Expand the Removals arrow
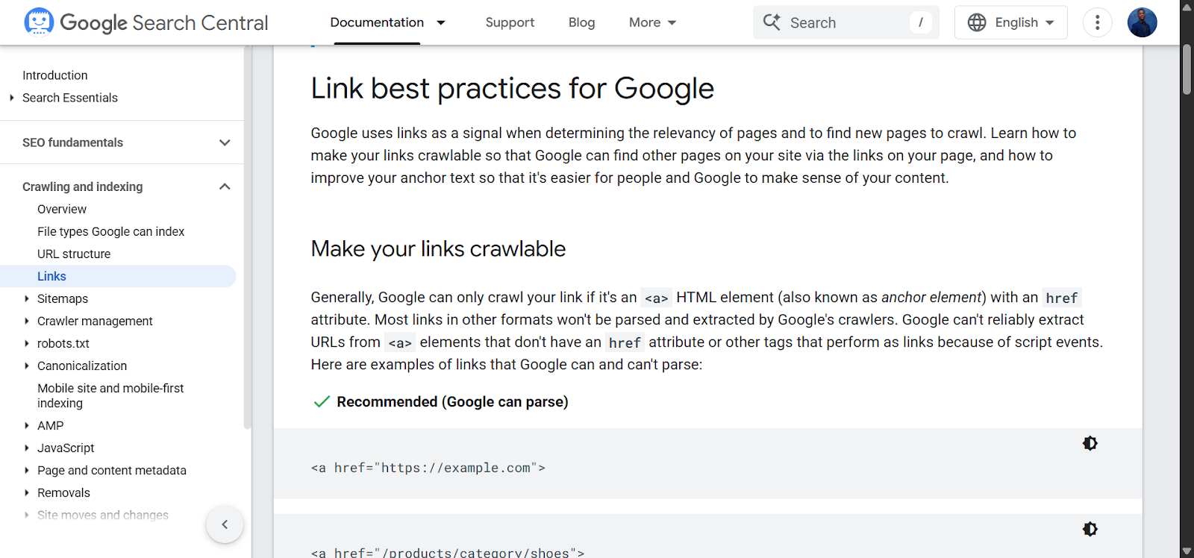Screen dimensions: 1194x558 point(27,492)
